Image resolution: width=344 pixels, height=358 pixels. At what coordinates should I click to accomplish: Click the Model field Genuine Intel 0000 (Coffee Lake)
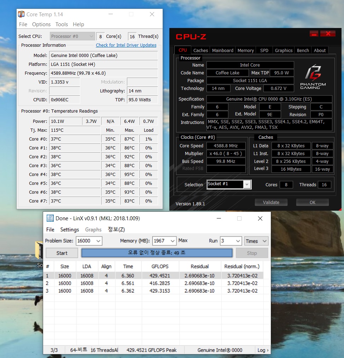pos(104,56)
